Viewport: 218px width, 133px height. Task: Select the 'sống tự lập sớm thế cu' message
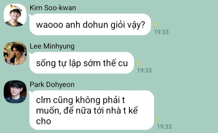(x=82, y=63)
